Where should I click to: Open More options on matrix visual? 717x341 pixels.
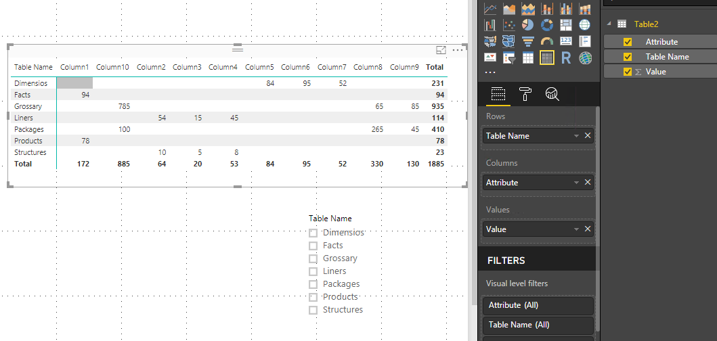click(x=457, y=50)
